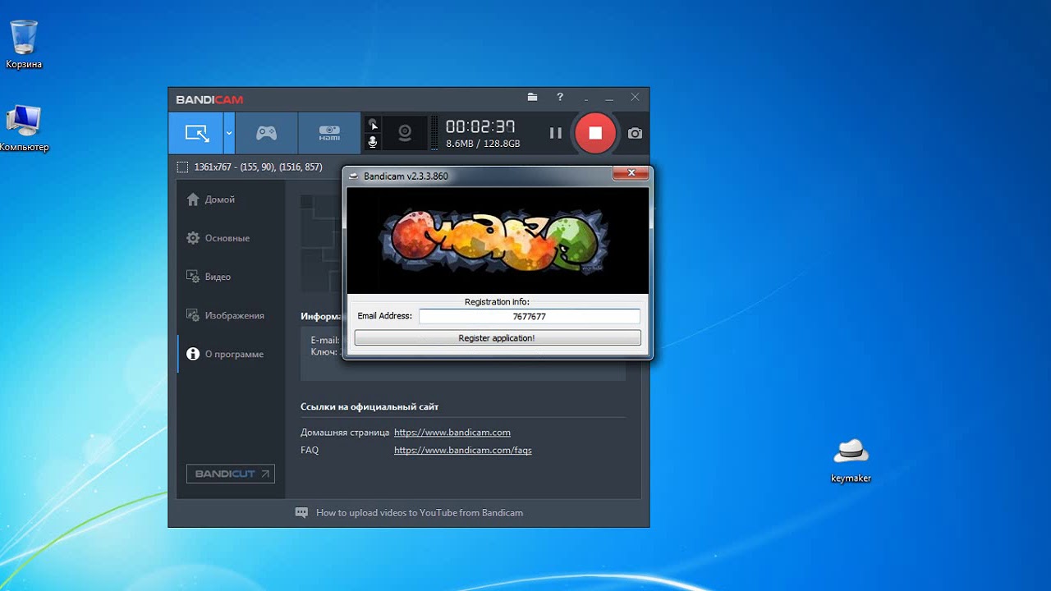Open the Изображения settings tab

231,315
